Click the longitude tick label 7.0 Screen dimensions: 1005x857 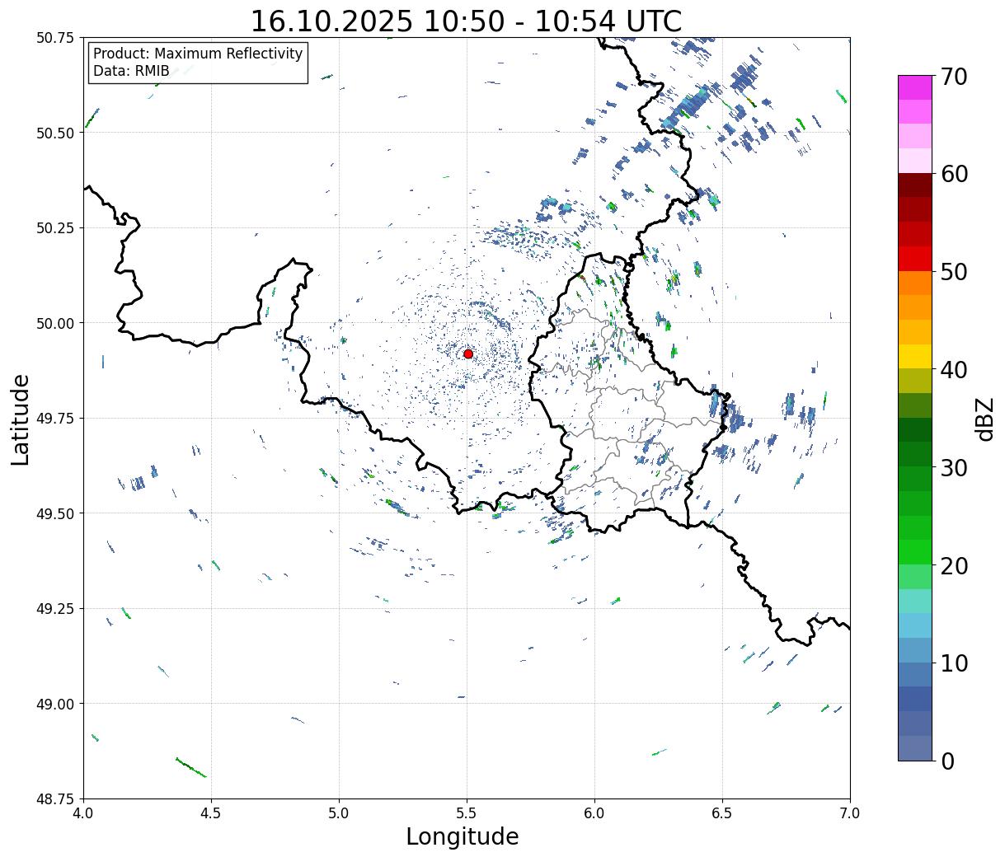tap(850, 813)
